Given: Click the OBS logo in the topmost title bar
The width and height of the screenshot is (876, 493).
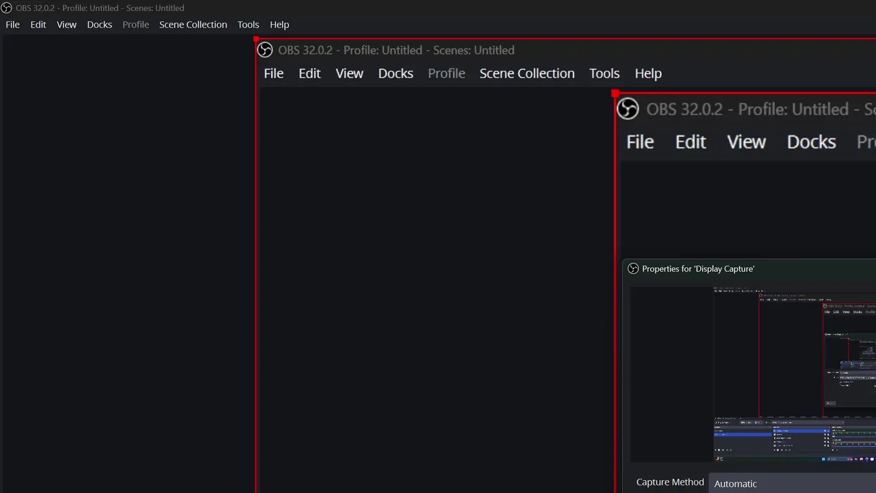Looking at the screenshot, I should pos(7,8).
